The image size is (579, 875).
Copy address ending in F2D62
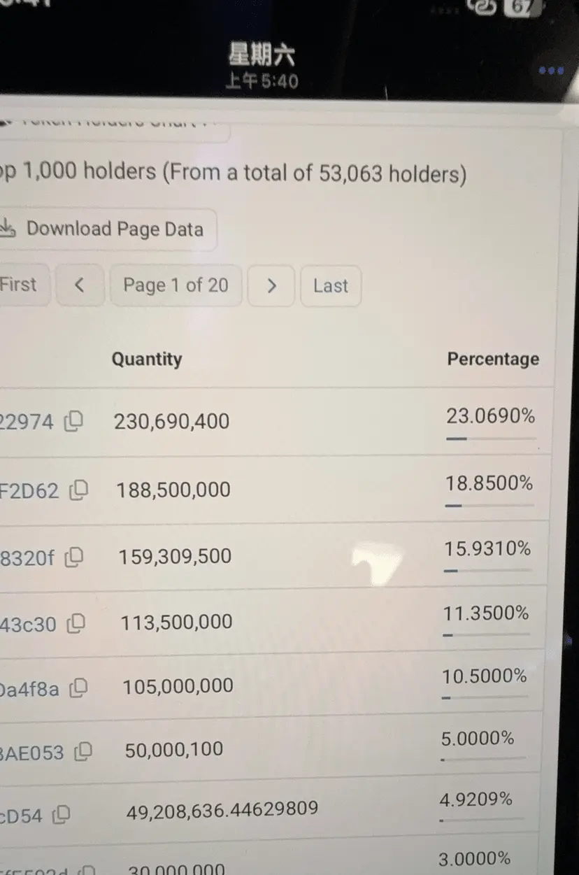point(79,490)
